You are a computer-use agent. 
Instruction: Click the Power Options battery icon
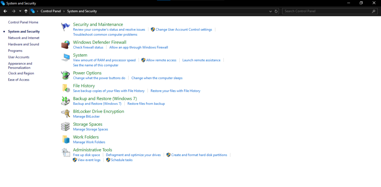(x=65, y=75)
